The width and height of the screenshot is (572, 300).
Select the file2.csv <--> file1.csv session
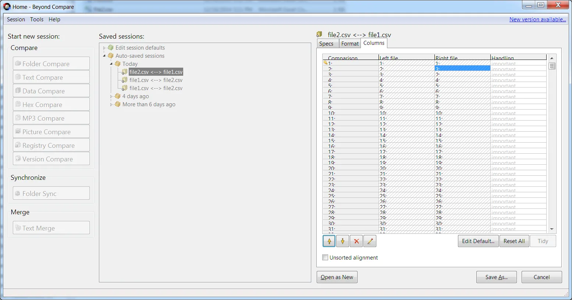(x=156, y=72)
